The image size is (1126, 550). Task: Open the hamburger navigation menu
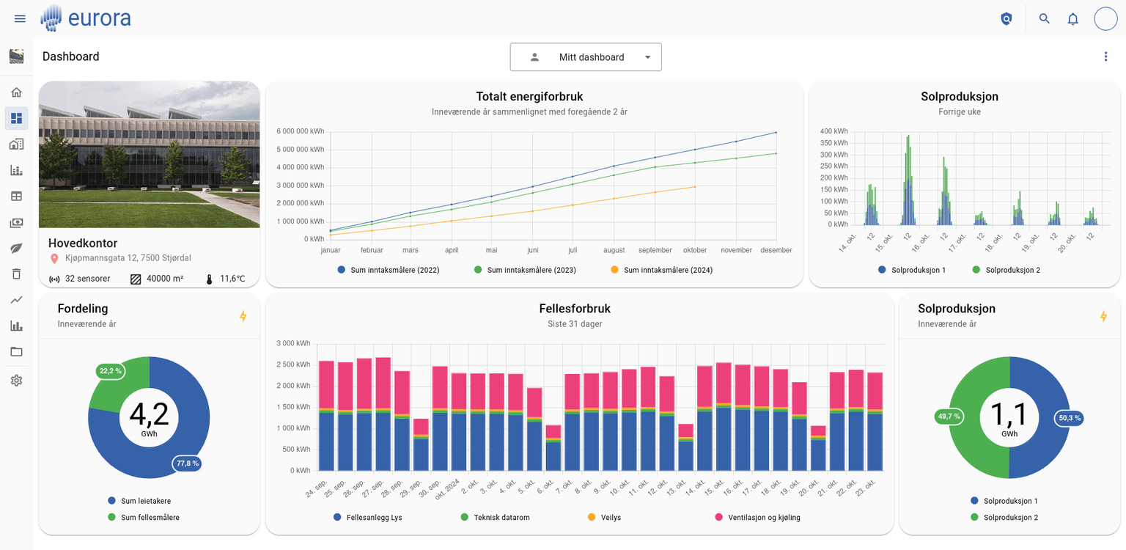point(20,18)
